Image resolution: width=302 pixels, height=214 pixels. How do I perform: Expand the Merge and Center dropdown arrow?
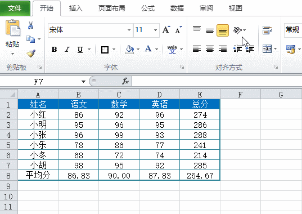(276, 48)
